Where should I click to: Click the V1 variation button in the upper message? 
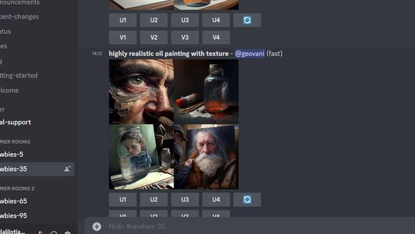tap(123, 37)
